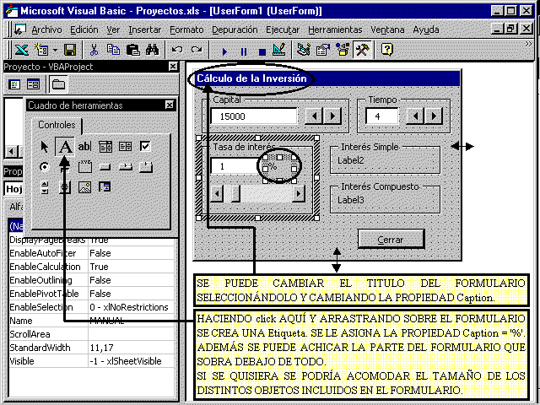Click the View Microsoft Excel toolbar icon
Image resolution: width=540 pixels, height=405 pixels.
click(21, 51)
